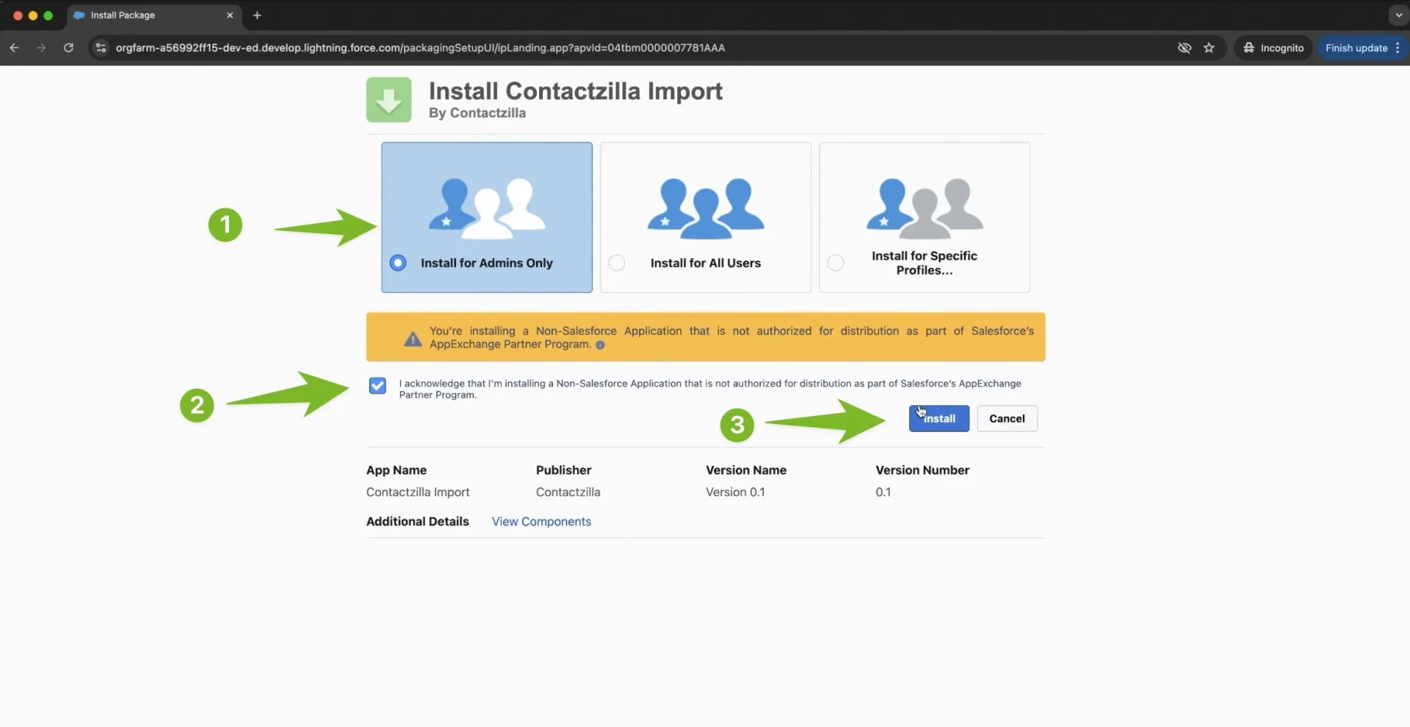Click the Contactzilla publisher value
This screenshot has width=1410, height=727.
[x=568, y=492]
